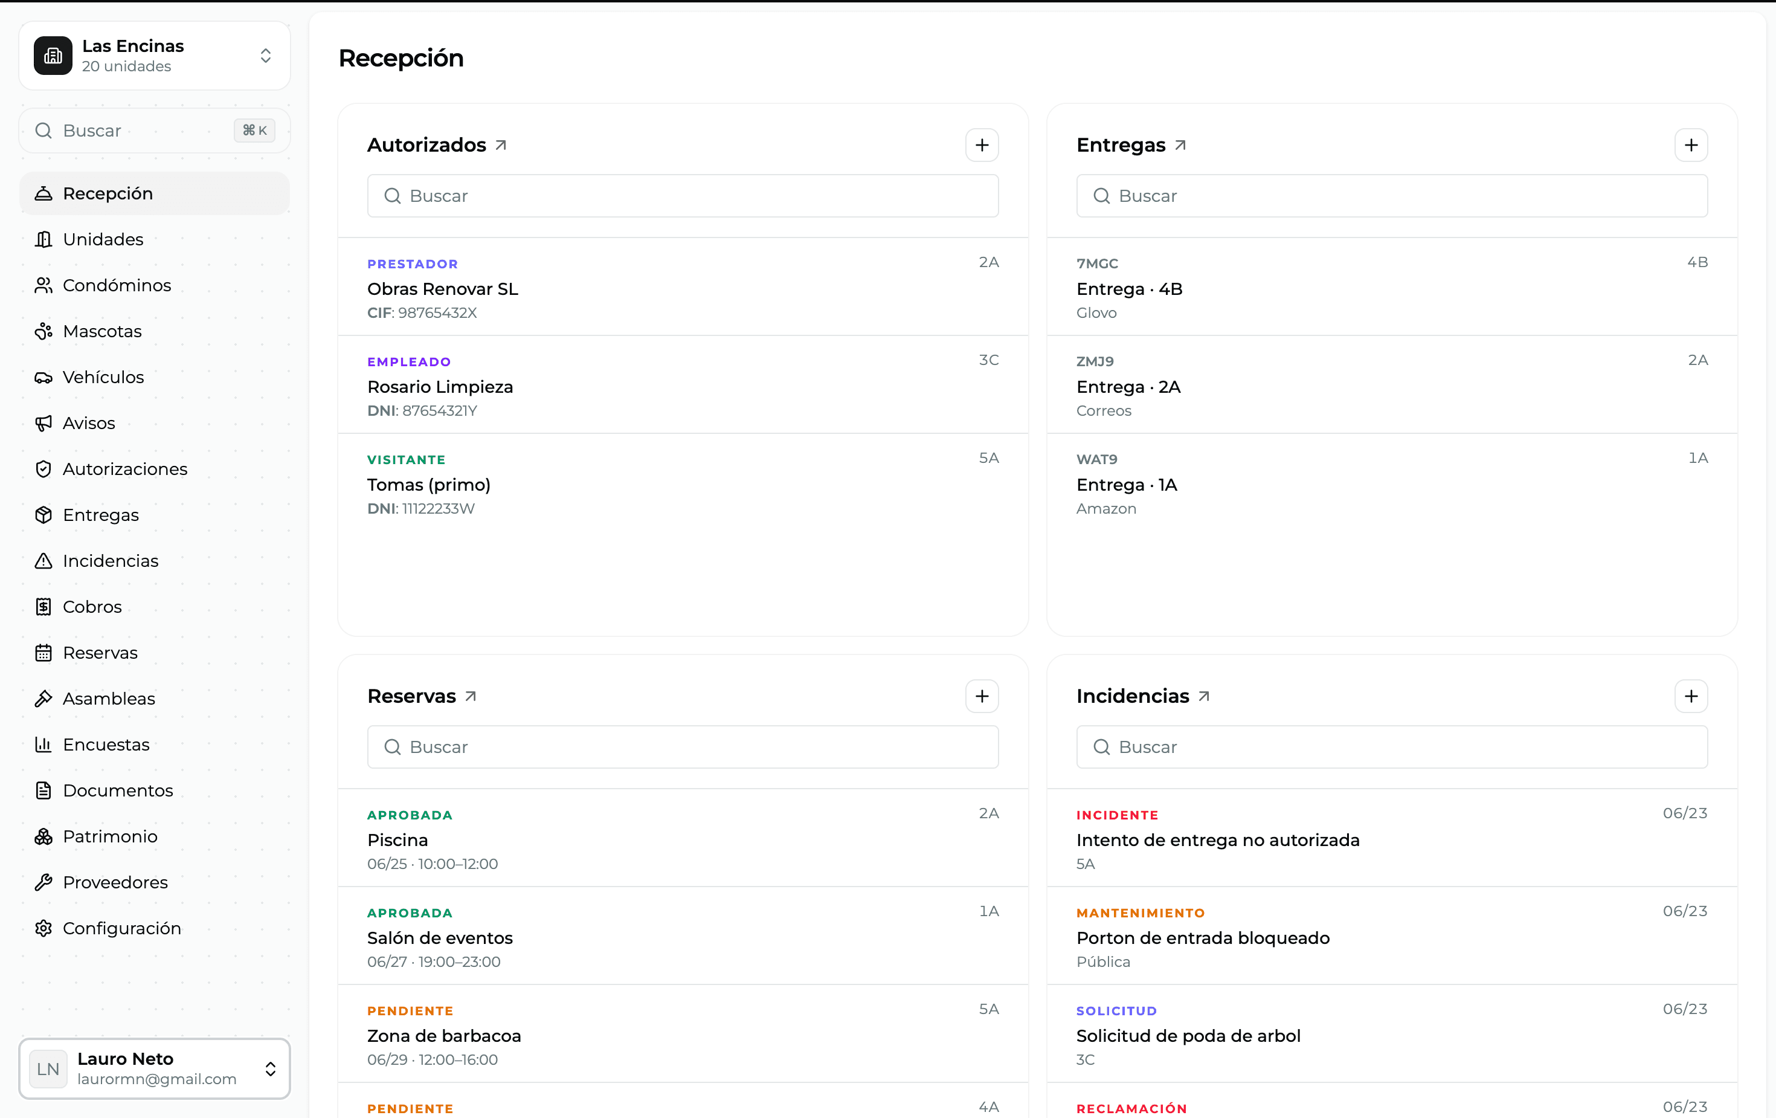1776x1118 pixels.
Task: Click the Mascotas paw icon
Action: [x=43, y=331]
